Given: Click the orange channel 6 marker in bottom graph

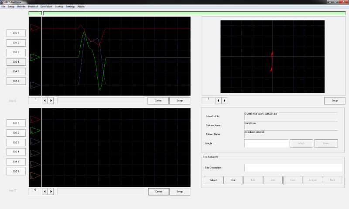Looking at the screenshot, I should pos(34,176).
